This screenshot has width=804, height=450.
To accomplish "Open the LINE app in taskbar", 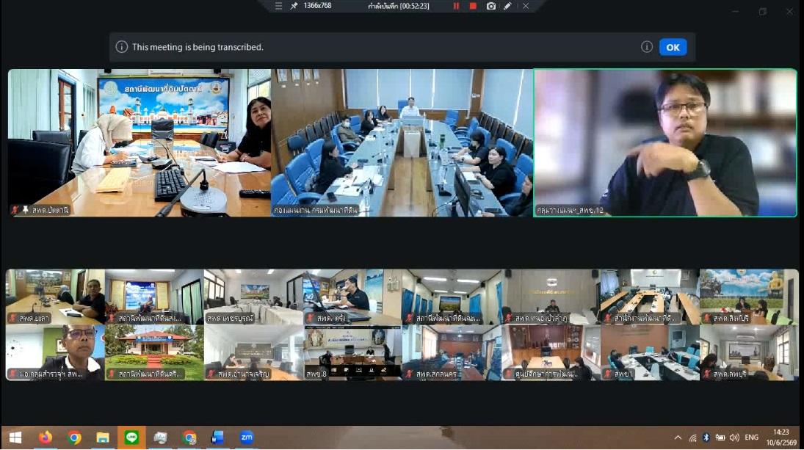I will click(131, 438).
